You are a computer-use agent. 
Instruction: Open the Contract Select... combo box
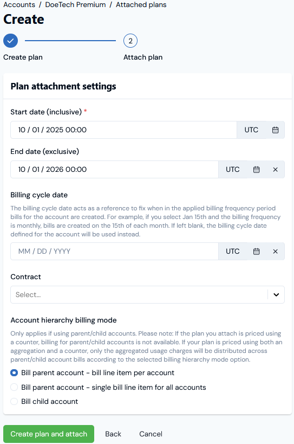[x=147, y=295]
